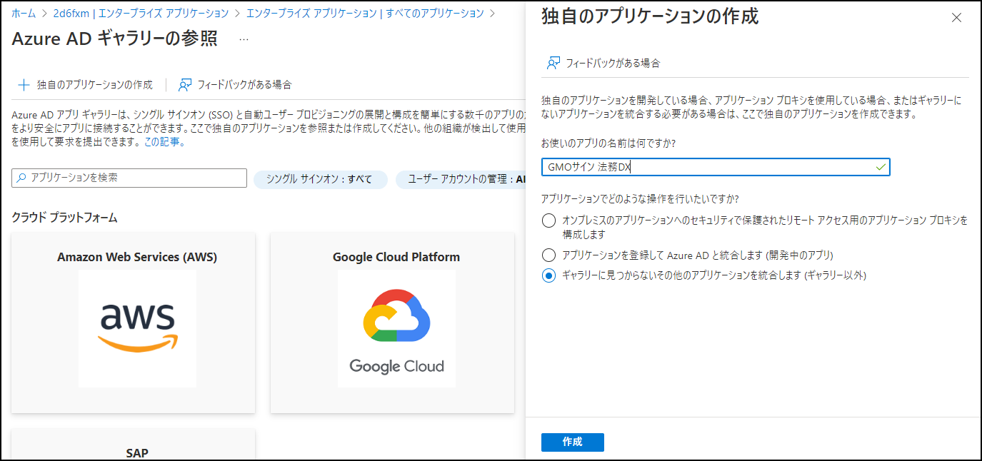This screenshot has height=461, width=982.
Task: Open the この記事 link
Action: (x=164, y=142)
